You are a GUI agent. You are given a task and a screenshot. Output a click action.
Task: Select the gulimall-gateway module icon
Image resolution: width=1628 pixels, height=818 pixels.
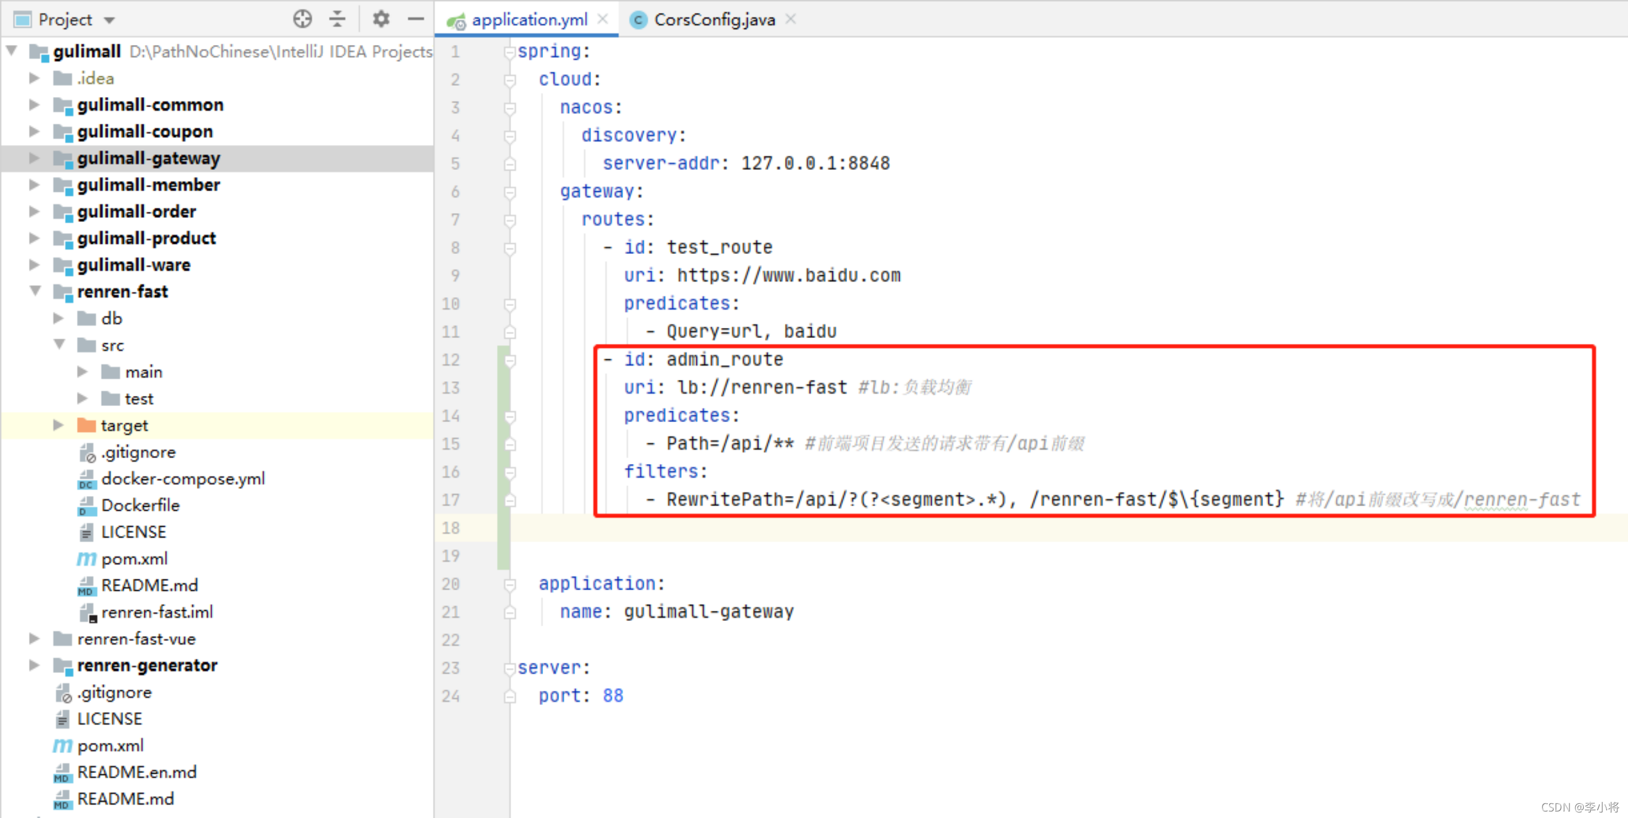pyautogui.click(x=63, y=159)
